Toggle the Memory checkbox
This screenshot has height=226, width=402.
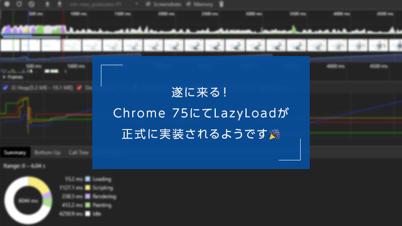188,4
